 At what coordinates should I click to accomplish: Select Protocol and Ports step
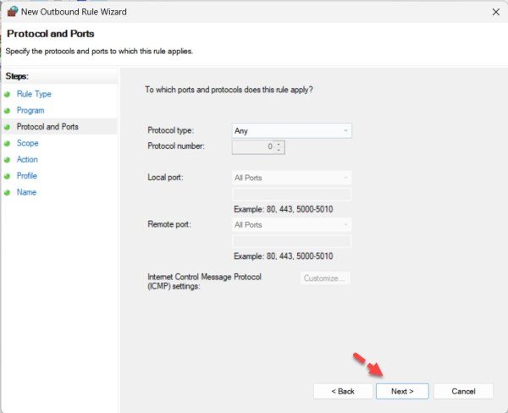click(x=47, y=127)
